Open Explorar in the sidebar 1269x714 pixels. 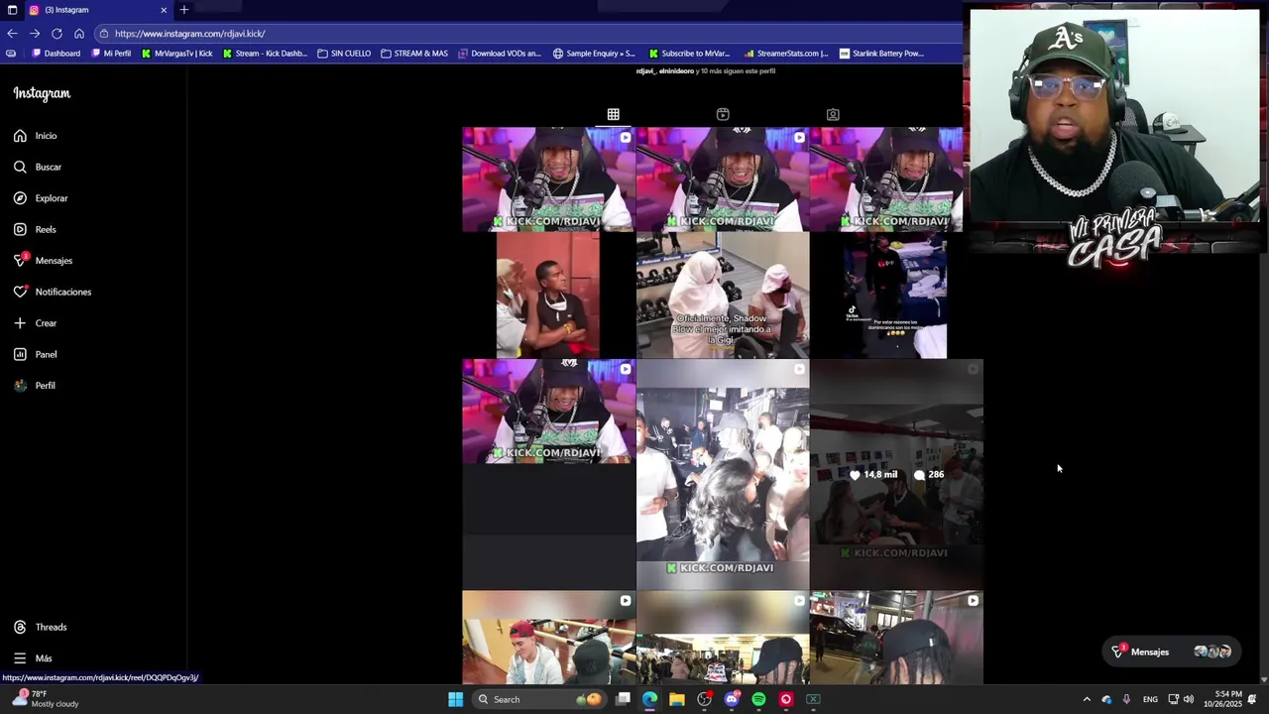pyautogui.click(x=41, y=198)
